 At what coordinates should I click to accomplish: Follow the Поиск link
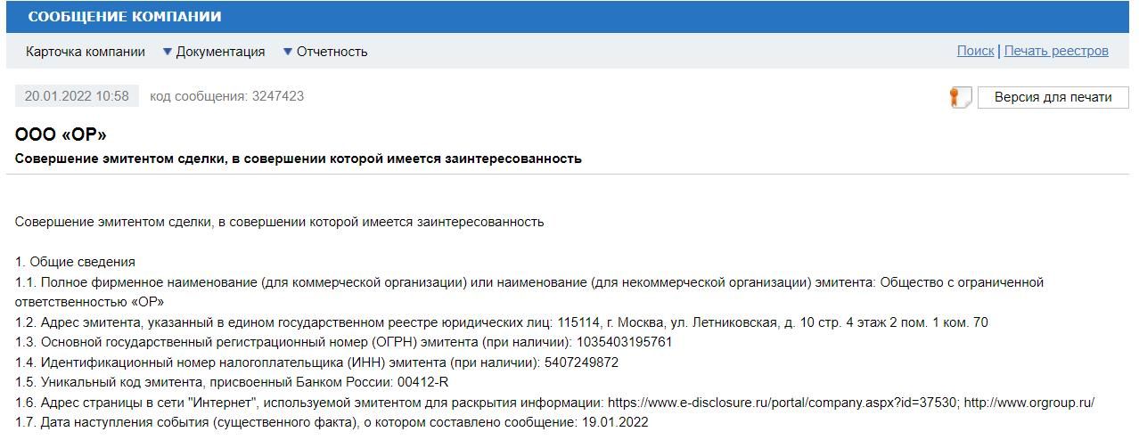(x=975, y=51)
